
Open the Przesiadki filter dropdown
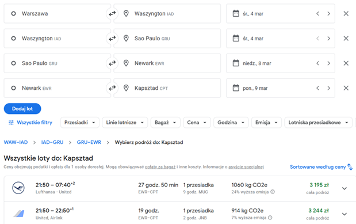(x=80, y=123)
